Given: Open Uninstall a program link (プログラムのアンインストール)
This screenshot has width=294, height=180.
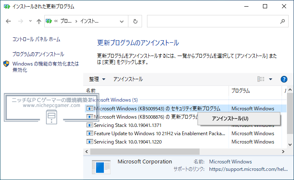Looking at the screenshot, I should tap(38, 54).
